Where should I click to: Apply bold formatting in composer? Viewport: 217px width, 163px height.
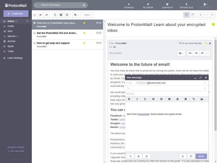point(129,99)
